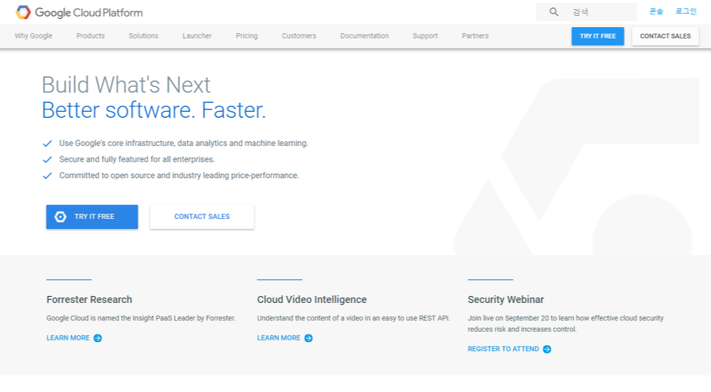Click Contact Sales in the navigation bar

(x=665, y=36)
